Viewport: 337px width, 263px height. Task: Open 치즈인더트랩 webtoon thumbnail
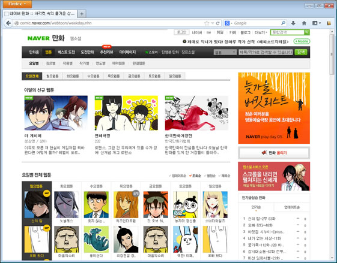(x=126, y=205)
